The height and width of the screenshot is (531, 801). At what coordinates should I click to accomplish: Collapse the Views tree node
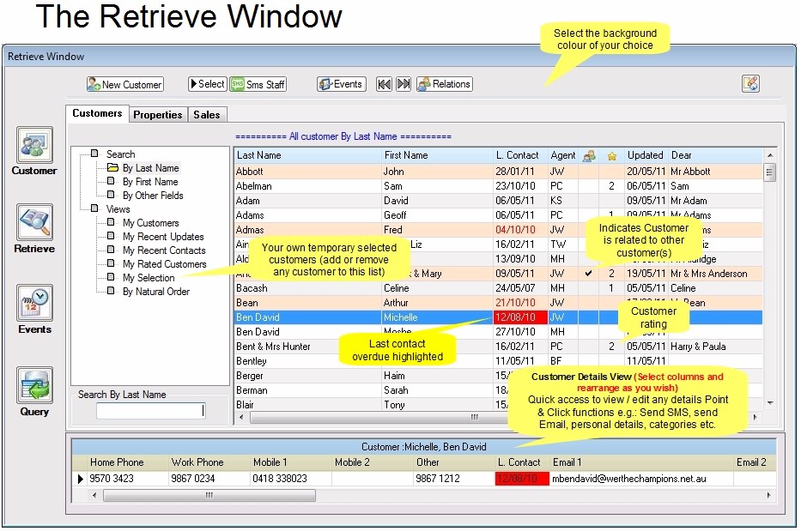[96, 208]
